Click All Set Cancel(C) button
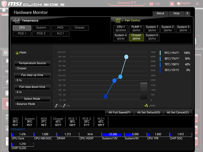The image size is (203, 152). pyautogui.click(x=178, y=113)
